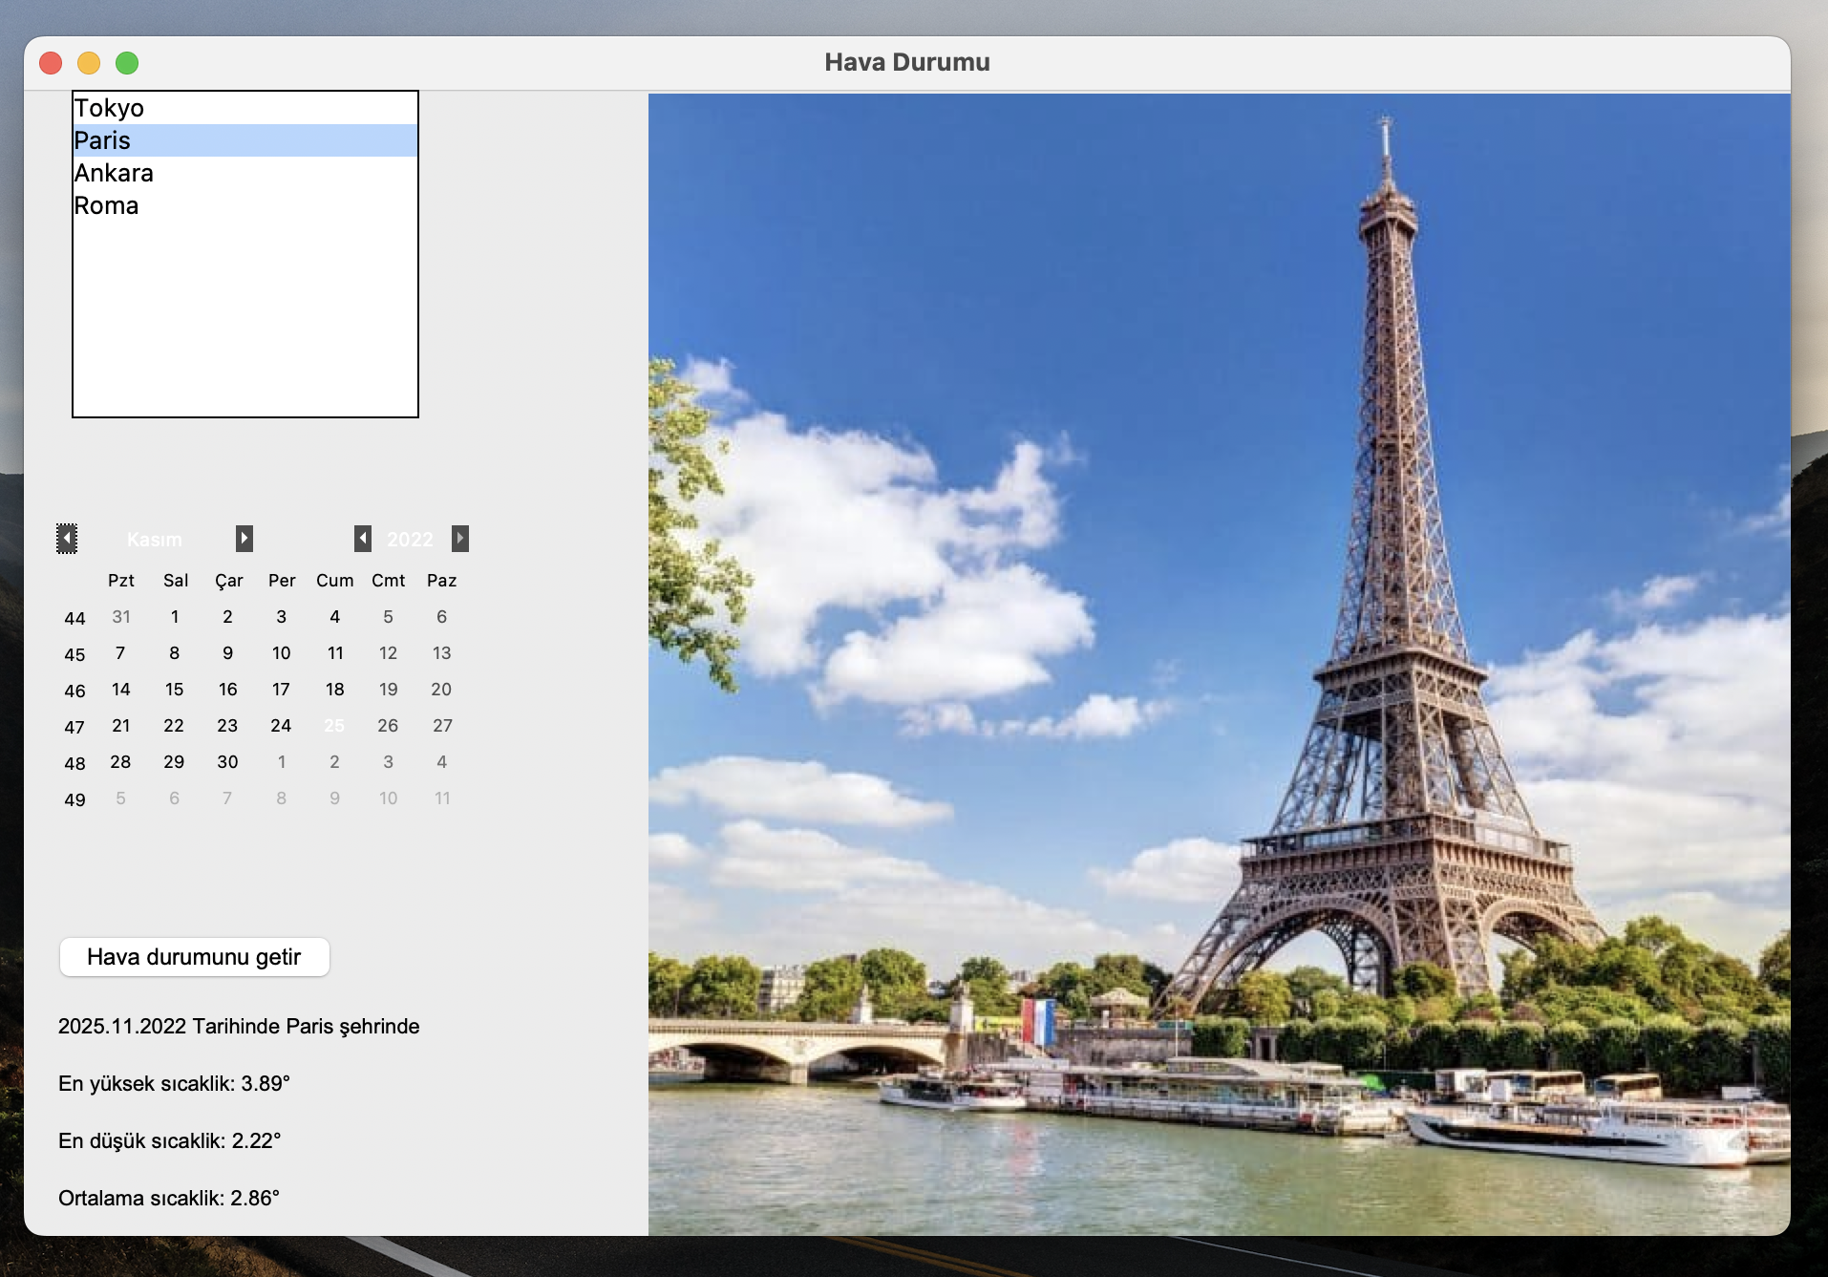Pick November 8 on the calendar
Image resolution: width=1828 pixels, height=1277 pixels.
pyautogui.click(x=175, y=653)
